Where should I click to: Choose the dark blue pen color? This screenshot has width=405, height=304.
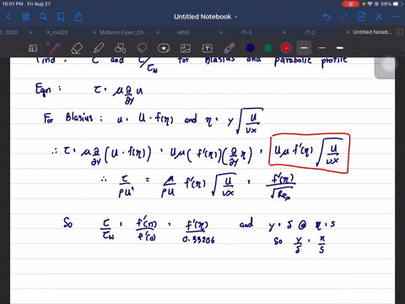coord(251,48)
